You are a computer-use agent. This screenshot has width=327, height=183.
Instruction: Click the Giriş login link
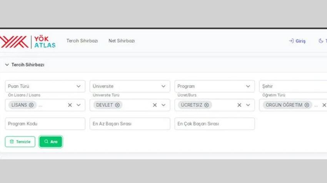297,41
